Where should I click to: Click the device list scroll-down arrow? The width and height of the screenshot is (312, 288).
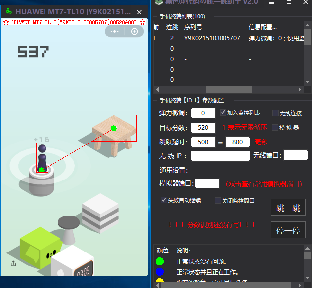coord(307,82)
